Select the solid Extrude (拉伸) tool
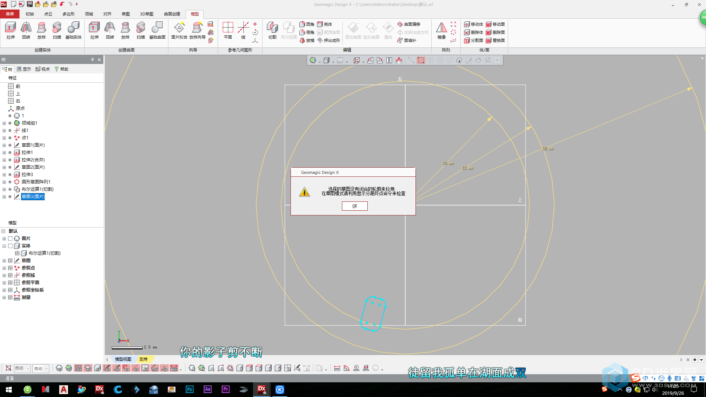Viewport: 706px width, 397px height. pos(10,30)
